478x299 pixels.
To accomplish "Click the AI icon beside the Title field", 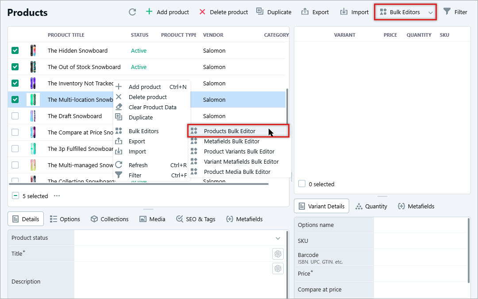I will (x=278, y=253).
